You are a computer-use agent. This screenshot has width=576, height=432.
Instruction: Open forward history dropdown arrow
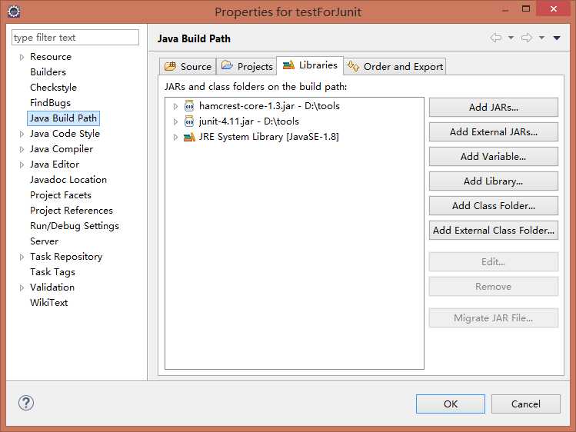(x=542, y=38)
